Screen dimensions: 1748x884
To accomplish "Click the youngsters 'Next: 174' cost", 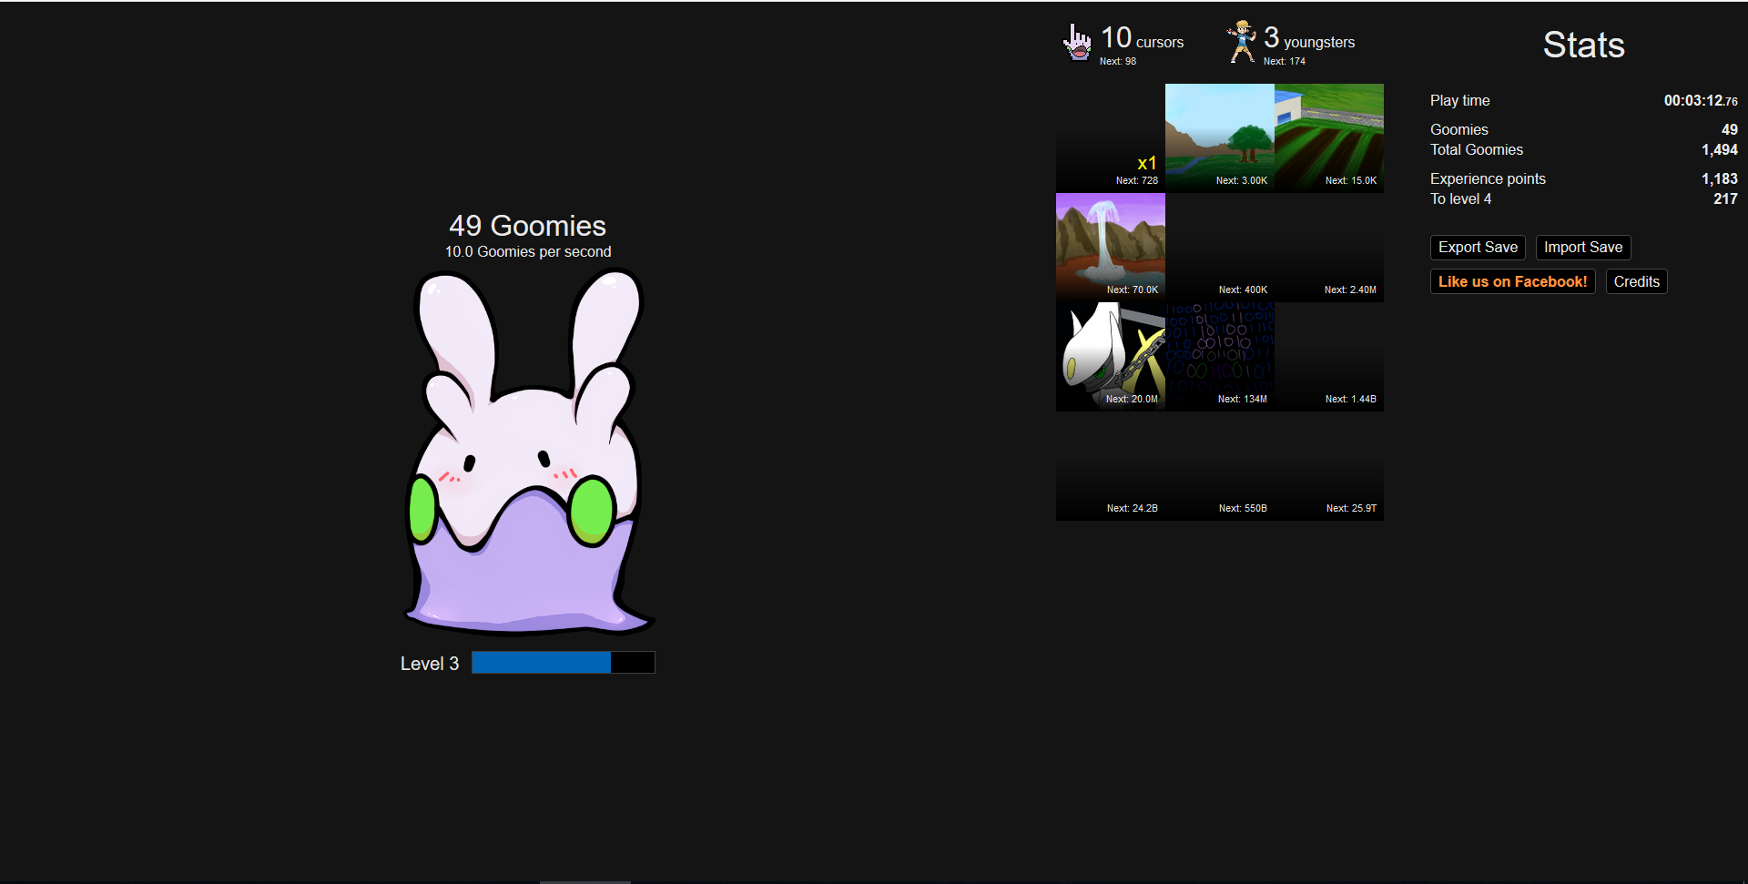I will (x=1285, y=62).
